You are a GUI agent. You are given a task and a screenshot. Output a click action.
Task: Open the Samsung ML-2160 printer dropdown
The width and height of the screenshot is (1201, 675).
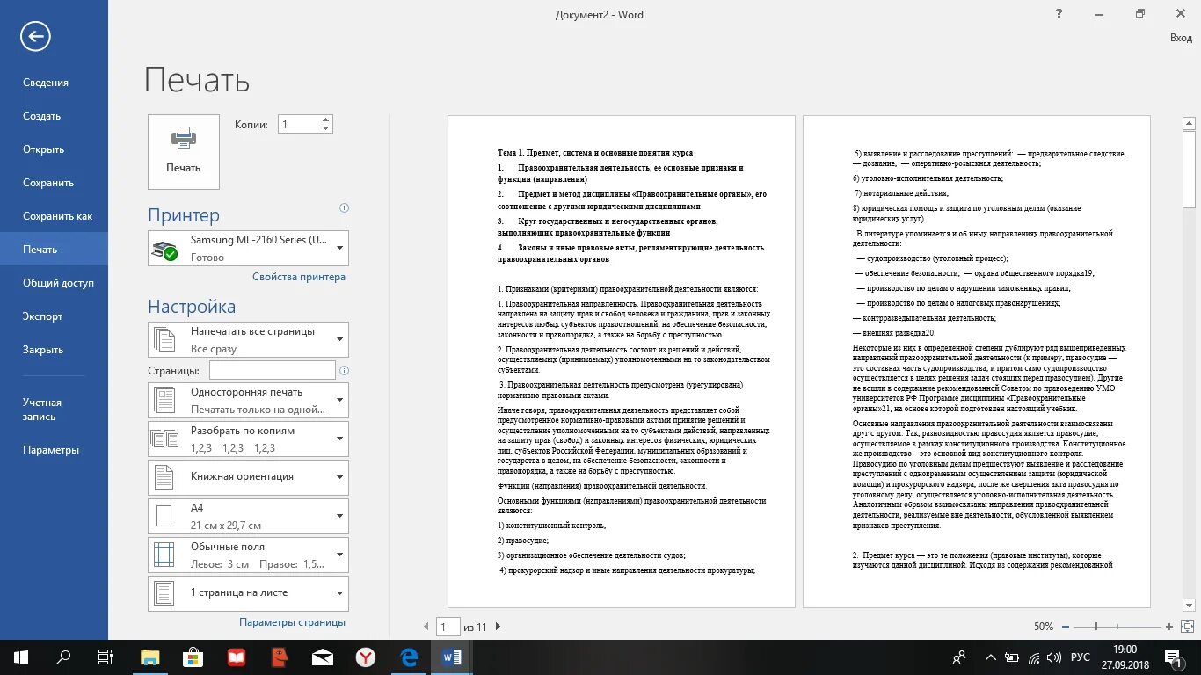click(x=249, y=248)
